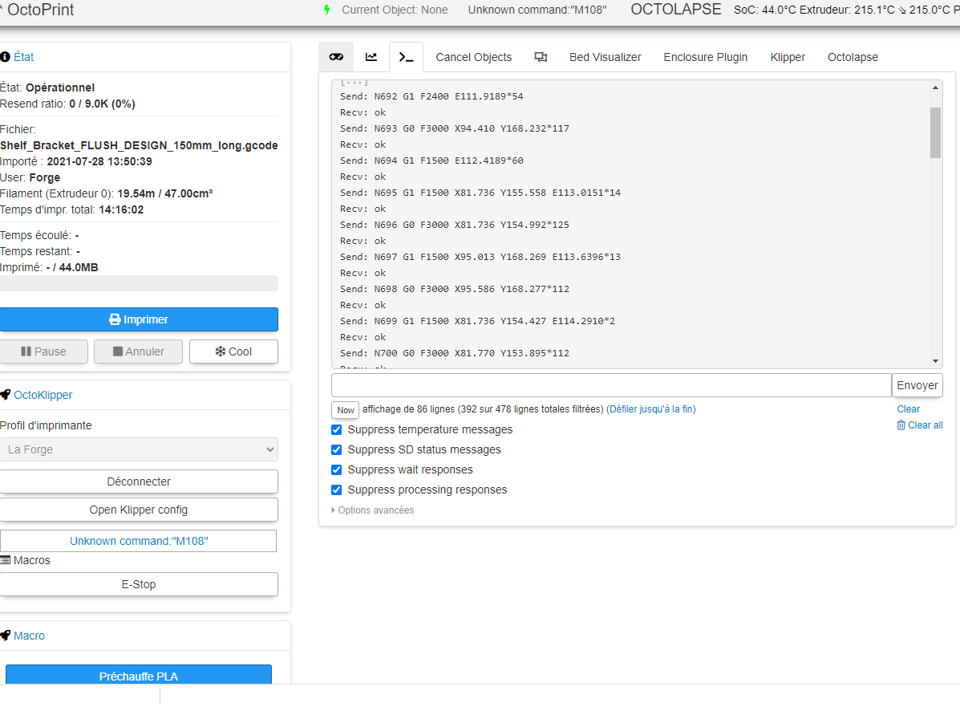
Task: Open the Octolapse tab
Action: [x=853, y=57]
